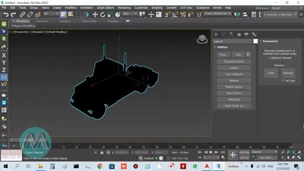The width and height of the screenshot is (304, 171).
Task: Enable the Set Gray checkbox
Action: click(283, 80)
